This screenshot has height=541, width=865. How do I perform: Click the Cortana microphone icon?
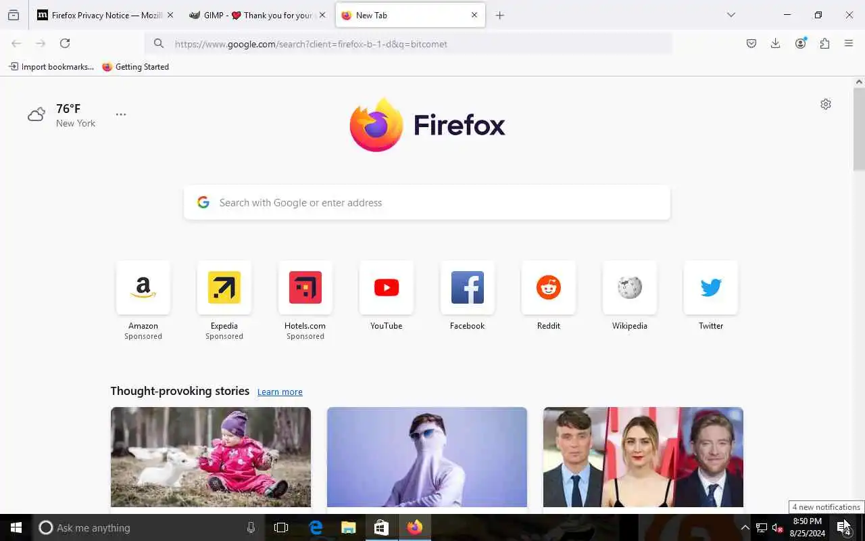[x=251, y=527]
